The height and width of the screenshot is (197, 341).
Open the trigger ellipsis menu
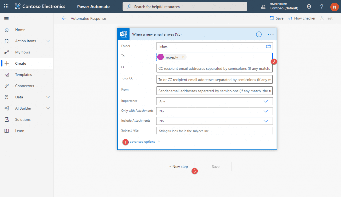[x=270, y=34]
